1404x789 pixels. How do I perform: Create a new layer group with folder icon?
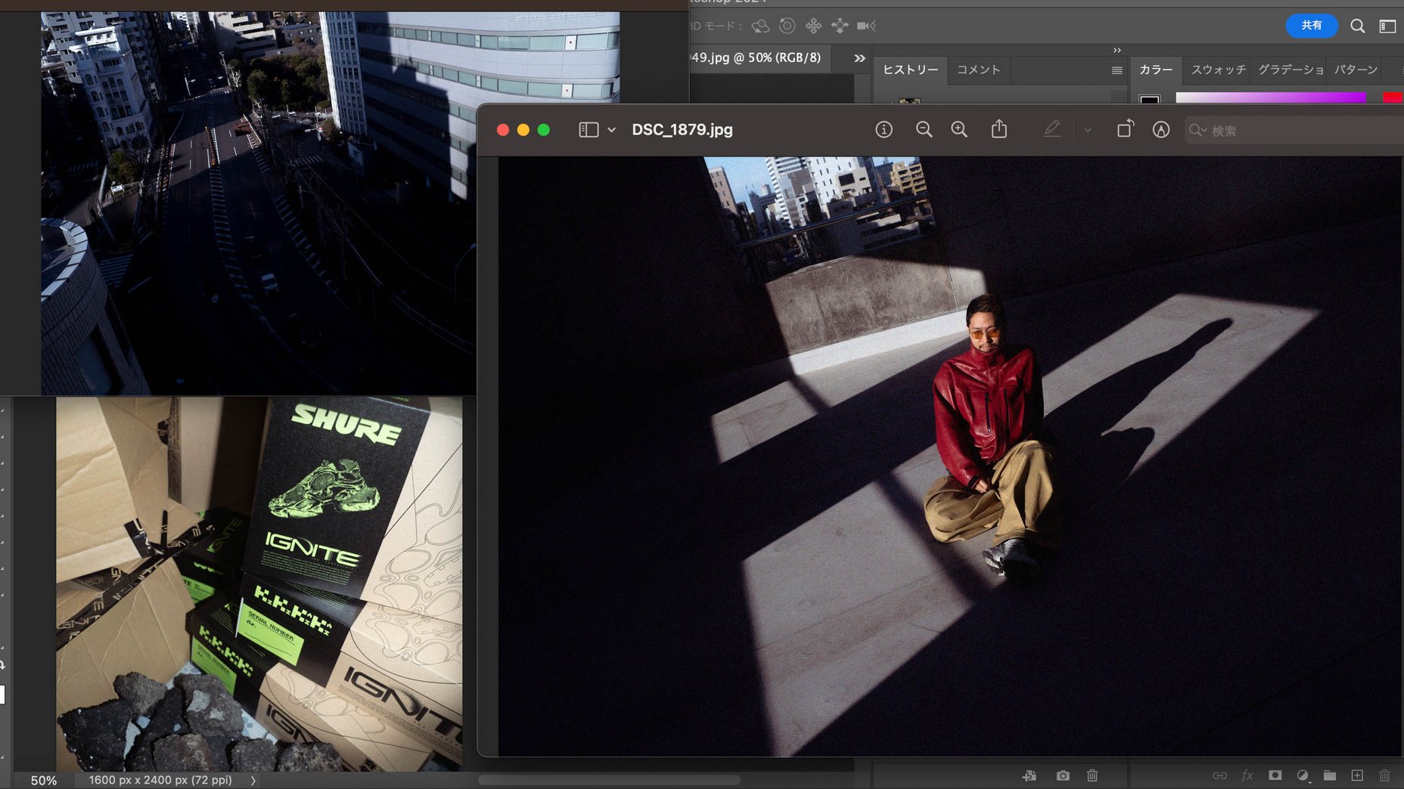pos(1330,775)
